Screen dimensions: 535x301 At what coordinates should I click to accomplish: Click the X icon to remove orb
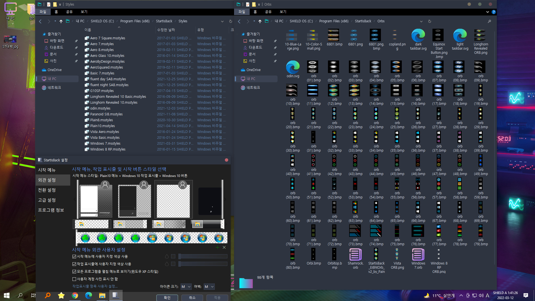224,247
